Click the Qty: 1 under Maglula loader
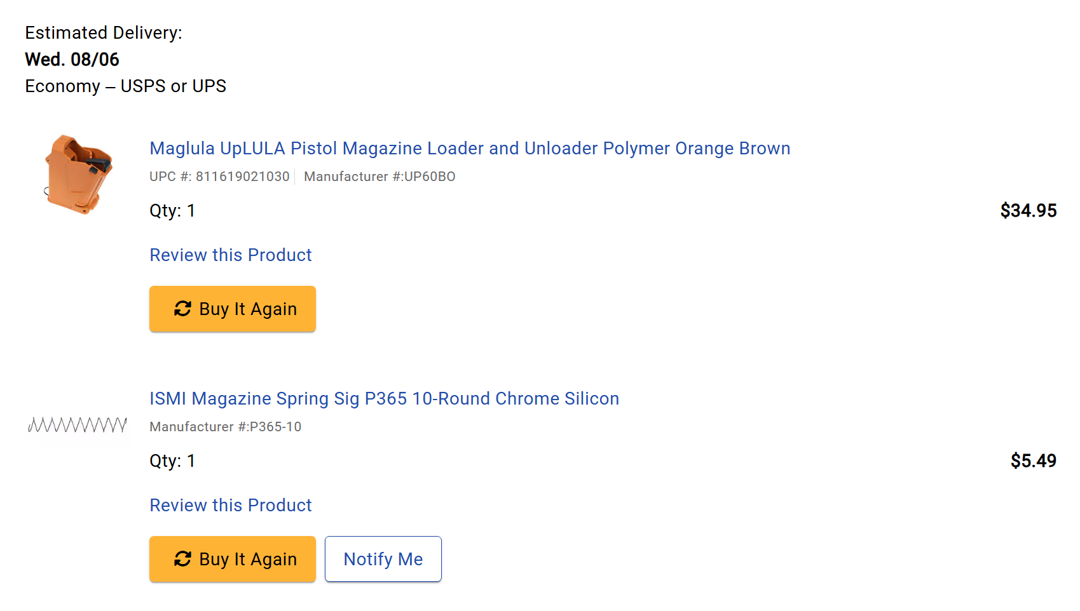This screenshot has width=1080, height=611. [172, 210]
